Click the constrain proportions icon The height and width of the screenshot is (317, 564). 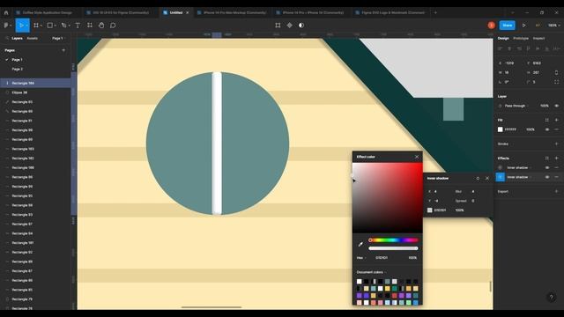point(556,72)
